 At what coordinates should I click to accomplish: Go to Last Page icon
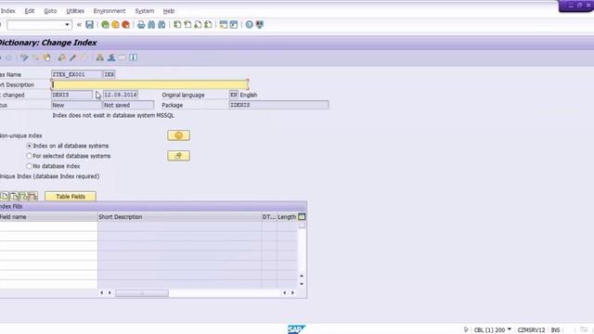pos(208,25)
